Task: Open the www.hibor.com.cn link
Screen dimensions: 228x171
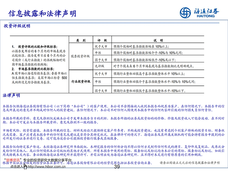Action: (x=47, y=167)
